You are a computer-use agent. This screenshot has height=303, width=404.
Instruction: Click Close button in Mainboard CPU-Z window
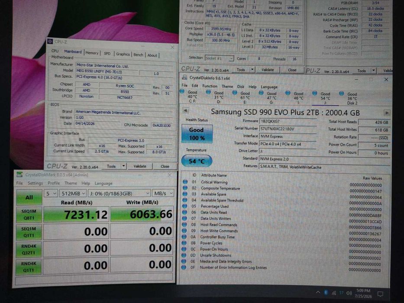pyautogui.click(x=165, y=166)
